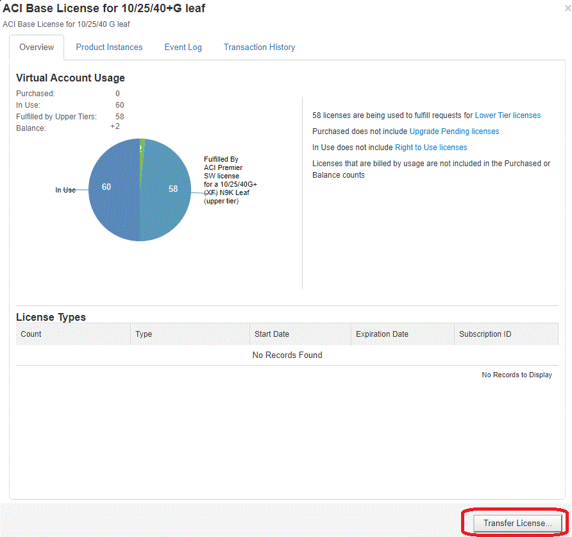Click the 'In Use:' value 60
Image resolution: width=572 pixels, height=537 pixels.
tap(120, 105)
